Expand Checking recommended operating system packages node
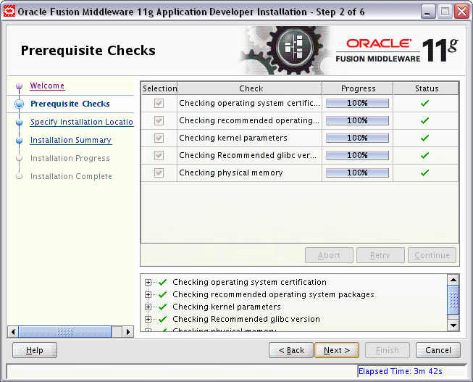The width and height of the screenshot is (473, 382). click(x=148, y=294)
